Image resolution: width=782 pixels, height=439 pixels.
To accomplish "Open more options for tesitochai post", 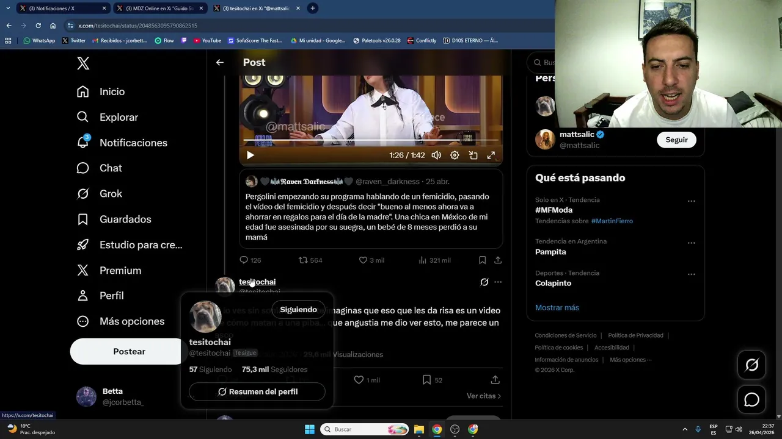I will click(x=498, y=282).
